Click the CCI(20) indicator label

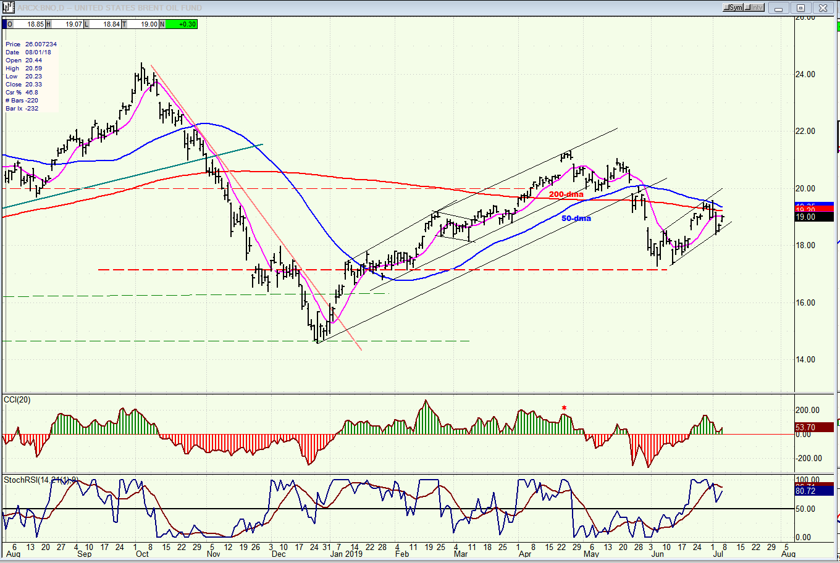click(x=17, y=400)
